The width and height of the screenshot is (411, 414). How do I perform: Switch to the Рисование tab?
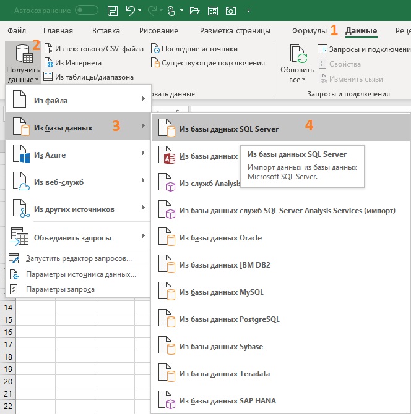click(x=158, y=31)
